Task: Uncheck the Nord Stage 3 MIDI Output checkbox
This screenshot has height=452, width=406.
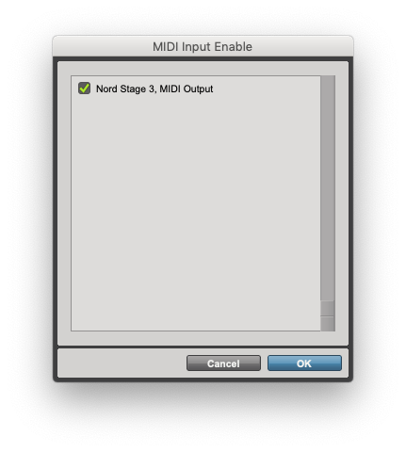Action: pyautogui.click(x=84, y=89)
